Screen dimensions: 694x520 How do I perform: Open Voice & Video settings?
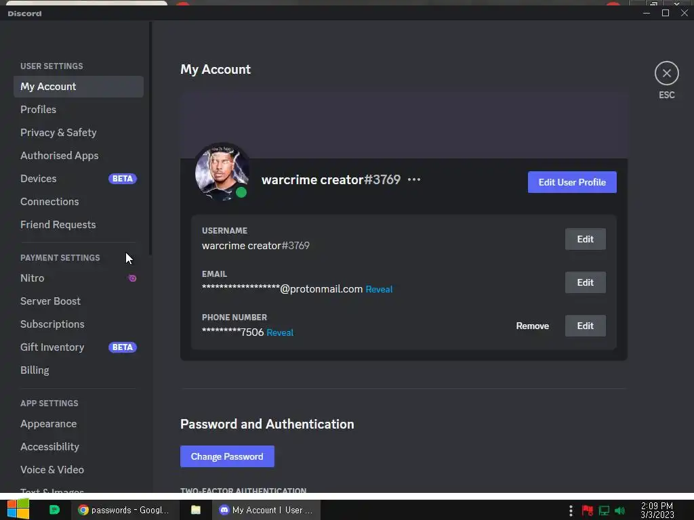click(79, 470)
